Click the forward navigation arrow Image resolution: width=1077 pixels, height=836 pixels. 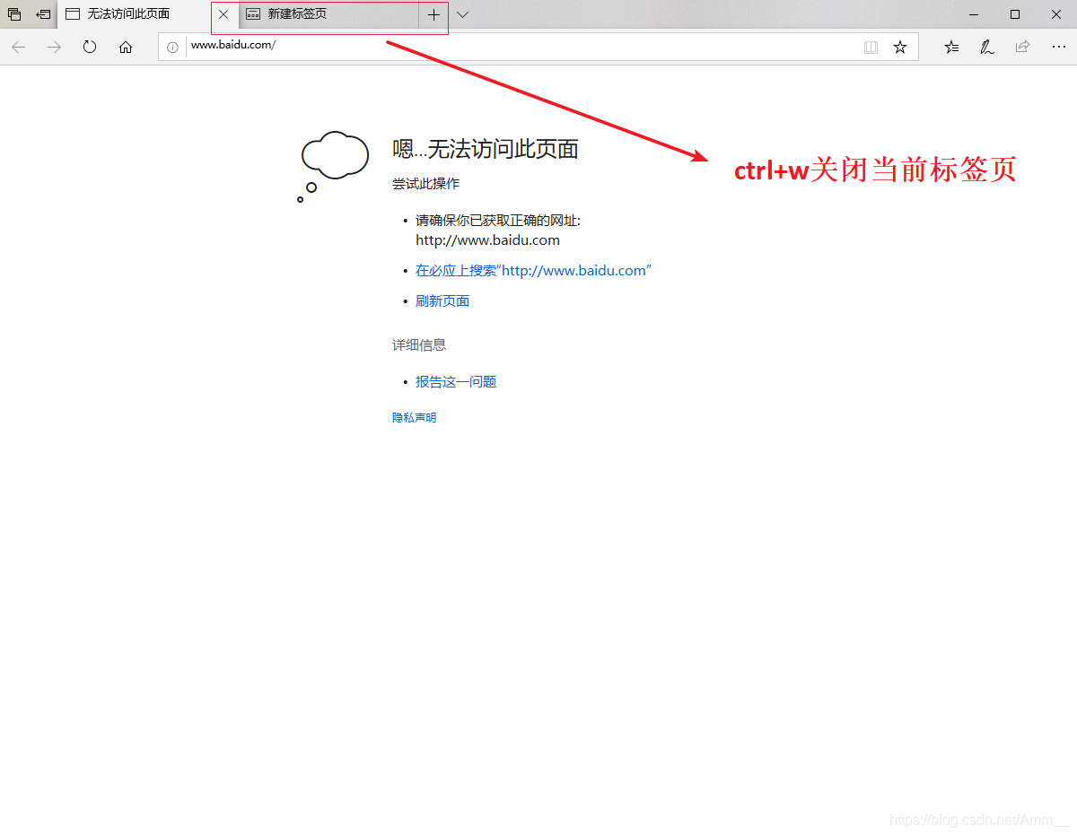click(x=54, y=47)
